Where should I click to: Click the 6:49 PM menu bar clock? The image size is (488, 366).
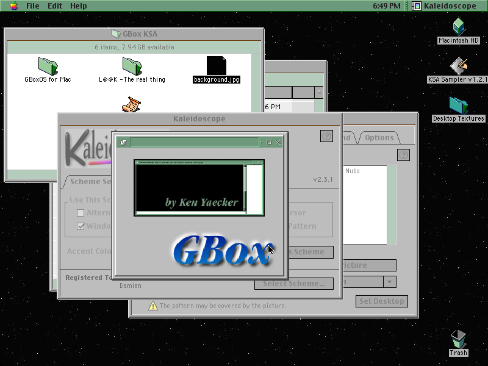click(387, 6)
